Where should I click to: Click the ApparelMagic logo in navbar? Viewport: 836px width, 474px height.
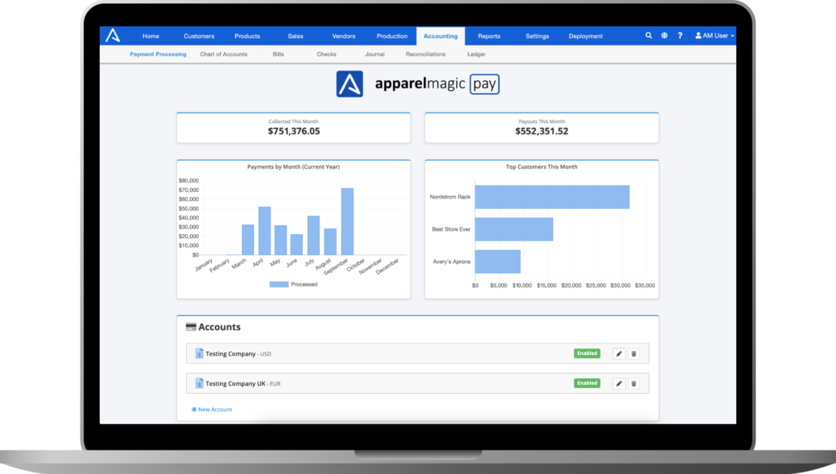point(113,36)
